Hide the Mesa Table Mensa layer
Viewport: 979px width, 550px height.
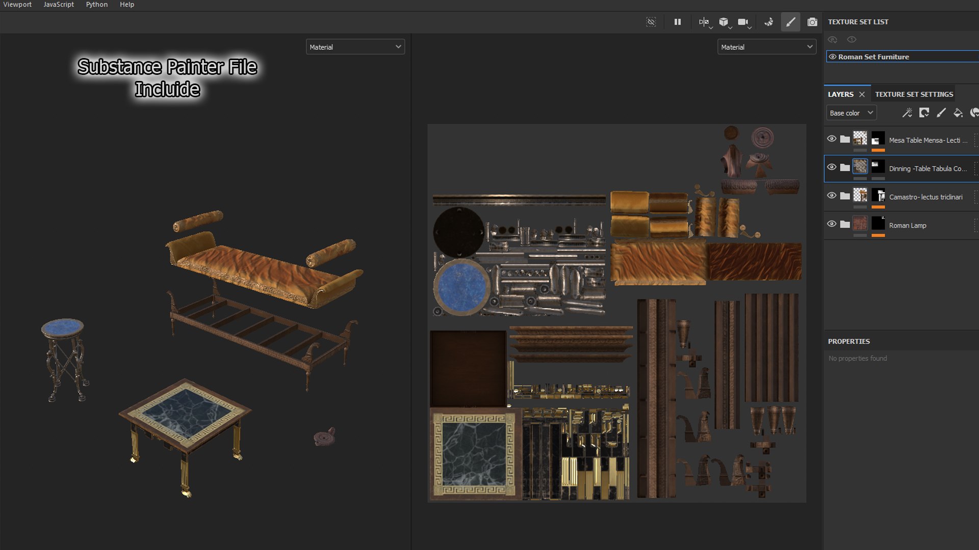(832, 139)
